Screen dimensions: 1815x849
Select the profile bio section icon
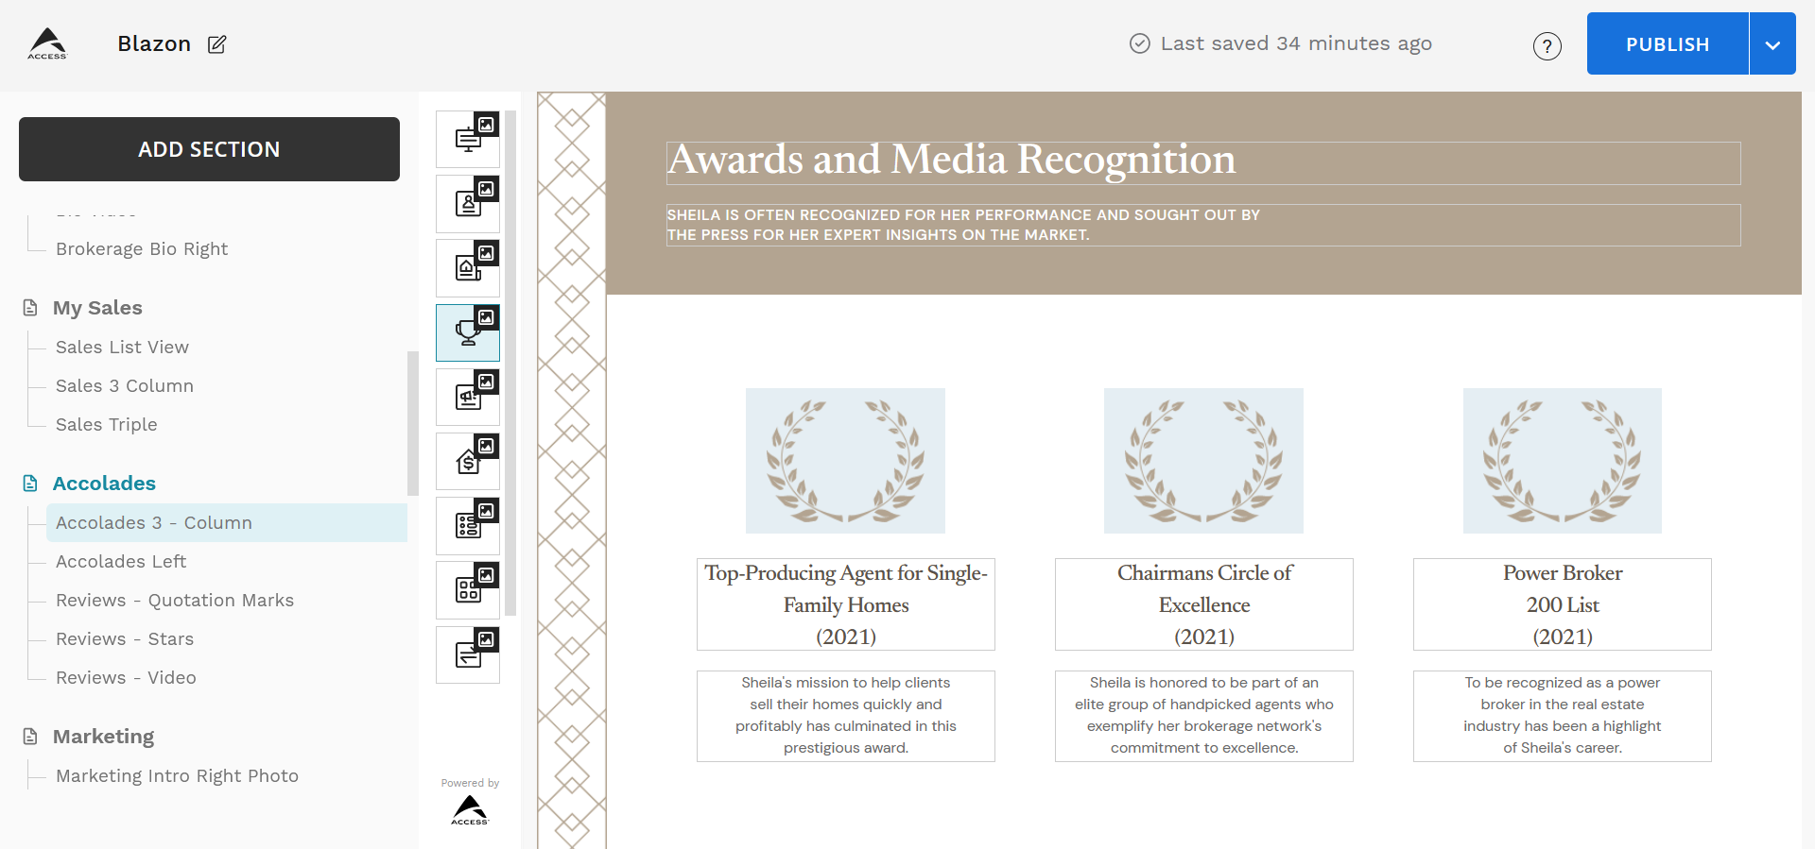point(468,204)
